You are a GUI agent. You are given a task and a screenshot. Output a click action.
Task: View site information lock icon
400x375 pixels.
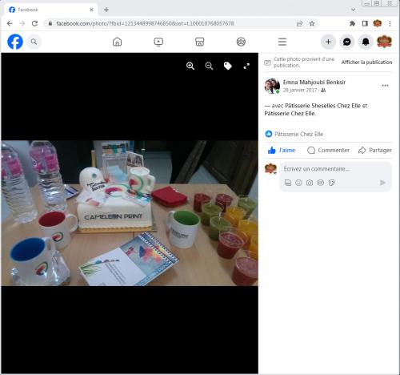[x=50, y=23]
